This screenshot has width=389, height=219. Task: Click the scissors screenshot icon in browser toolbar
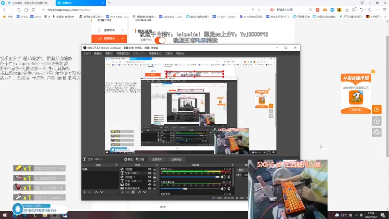[x=354, y=10]
